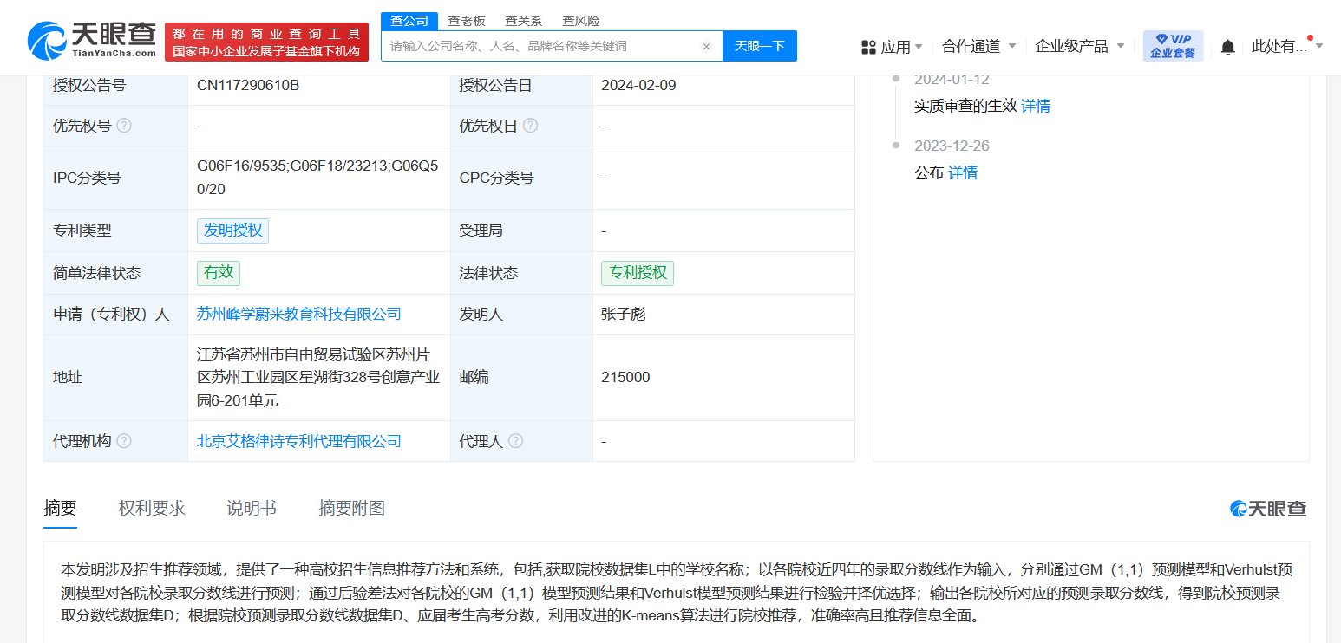
Task: Open the VIP 企业套餐 badge
Action: 1173,46
